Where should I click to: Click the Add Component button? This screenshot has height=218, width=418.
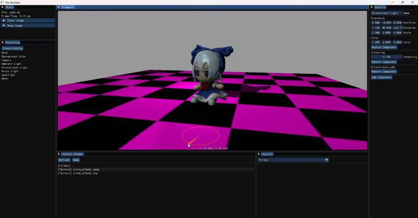pos(381,77)
